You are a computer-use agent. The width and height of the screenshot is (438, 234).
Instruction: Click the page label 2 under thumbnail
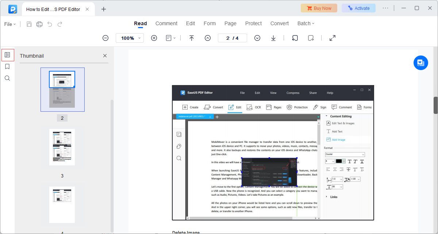coord(62,118)
